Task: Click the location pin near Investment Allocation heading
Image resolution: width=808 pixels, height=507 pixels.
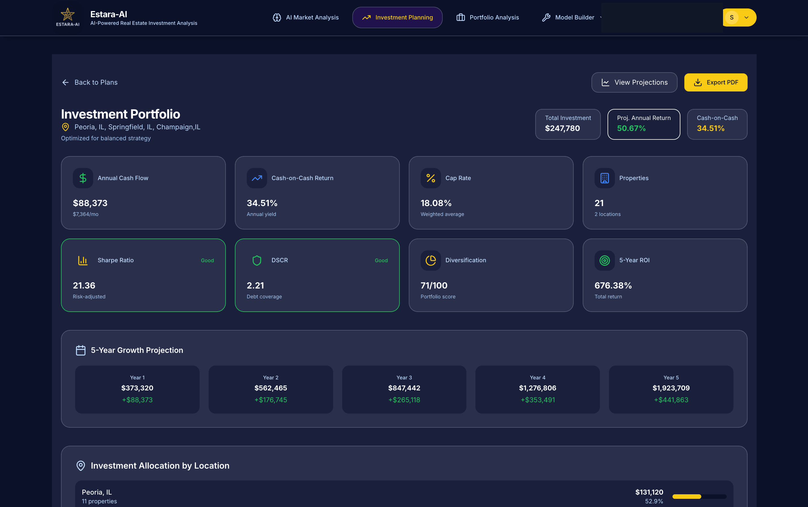Action: (81, 466)
